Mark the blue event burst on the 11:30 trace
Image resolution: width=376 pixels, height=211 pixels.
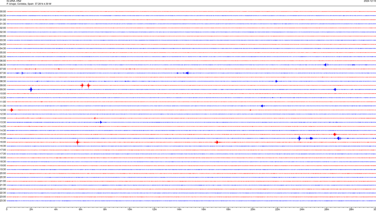262,106
